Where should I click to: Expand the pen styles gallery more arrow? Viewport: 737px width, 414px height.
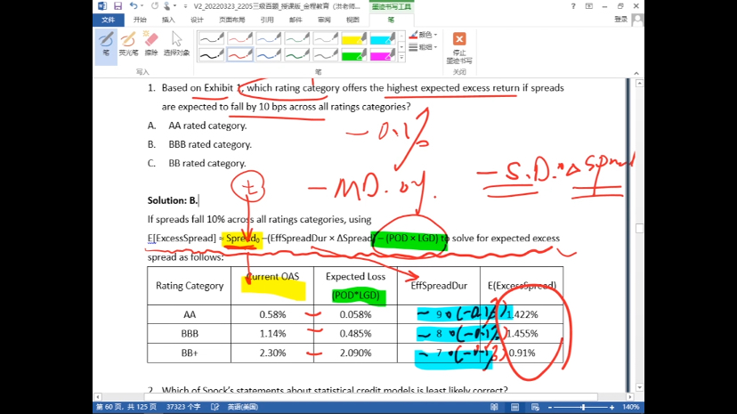pos(402,58)
